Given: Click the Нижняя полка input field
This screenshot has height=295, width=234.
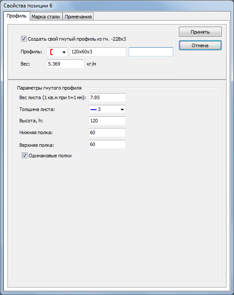Looking at the screenshot, I should 107,132.
